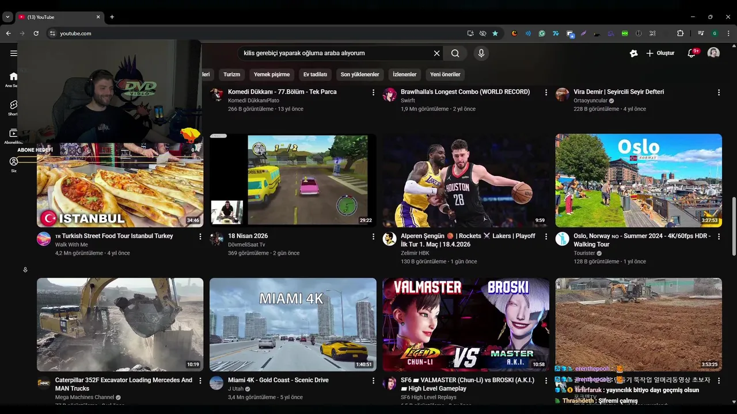This screenshot has height=414, width=737.
Task: Open Shorts from the left sidebar
Action: 14,108
